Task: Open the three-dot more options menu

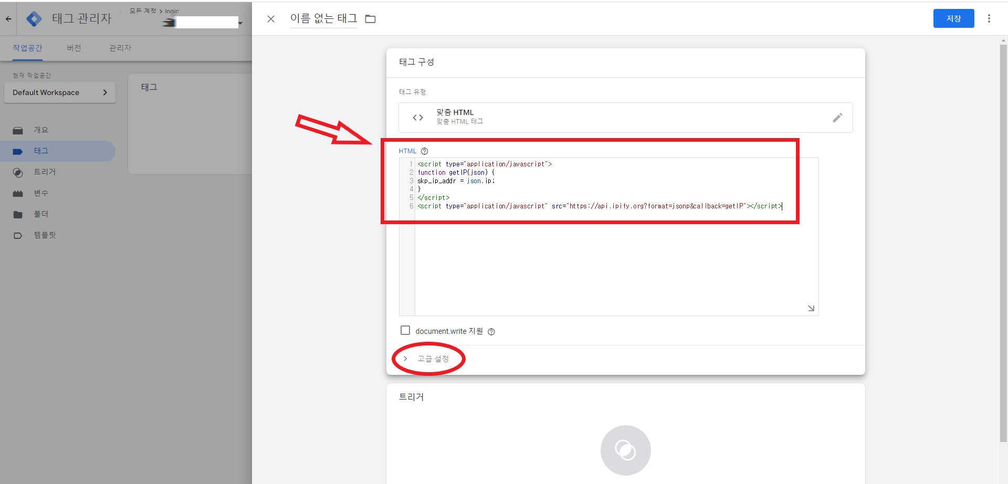Action: tap(989, 18)
